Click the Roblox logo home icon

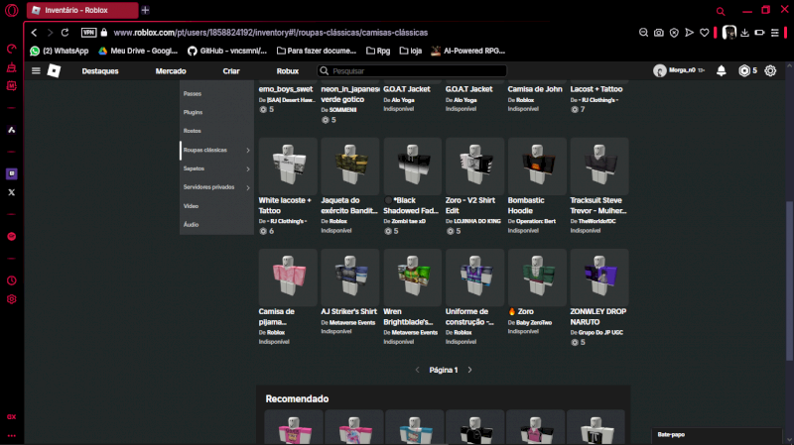pyautogui.click(x=55, y=71)
